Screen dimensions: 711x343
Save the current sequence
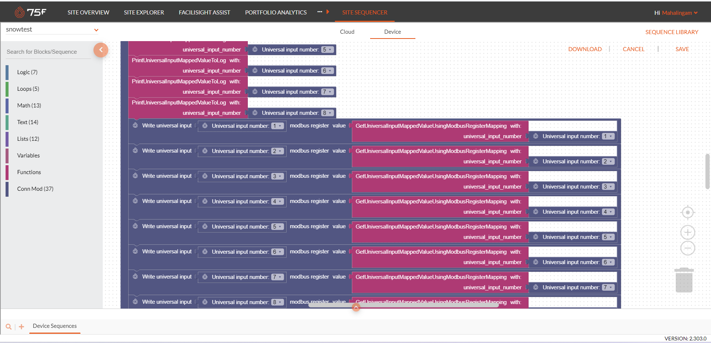pos(682,49)
